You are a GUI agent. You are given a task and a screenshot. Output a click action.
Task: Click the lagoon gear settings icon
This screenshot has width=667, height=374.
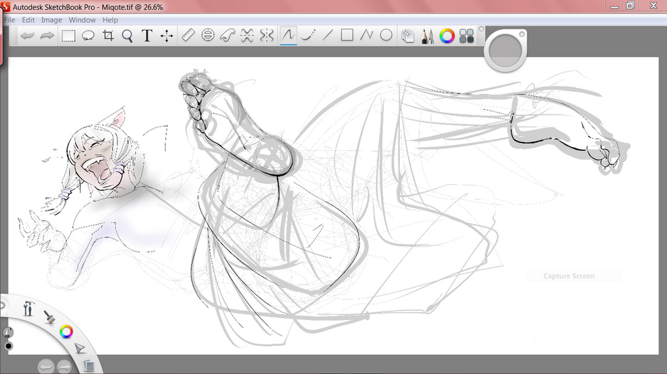pyautogui.click(x=2, y=305)
